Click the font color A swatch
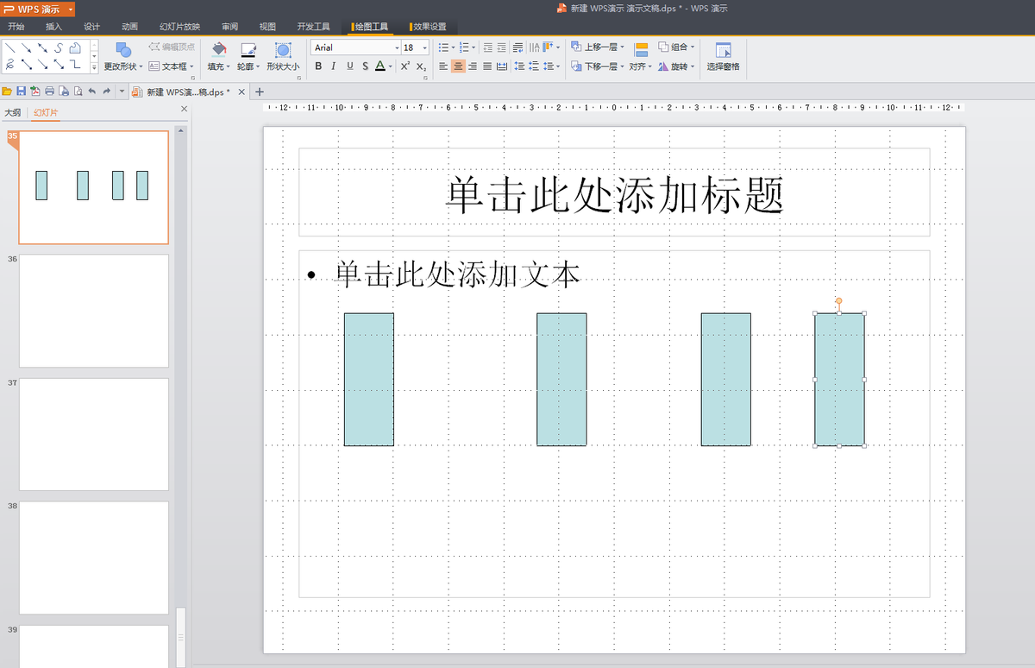The image size is (1035, 668). (x=379, y=66)
